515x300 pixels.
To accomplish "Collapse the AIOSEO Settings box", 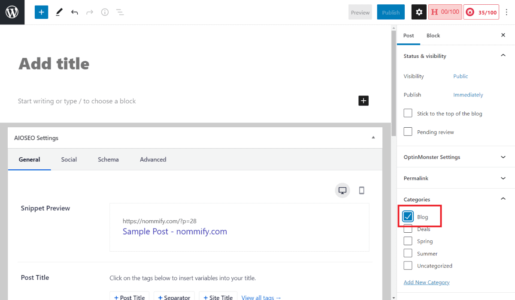I will [373, 138].
